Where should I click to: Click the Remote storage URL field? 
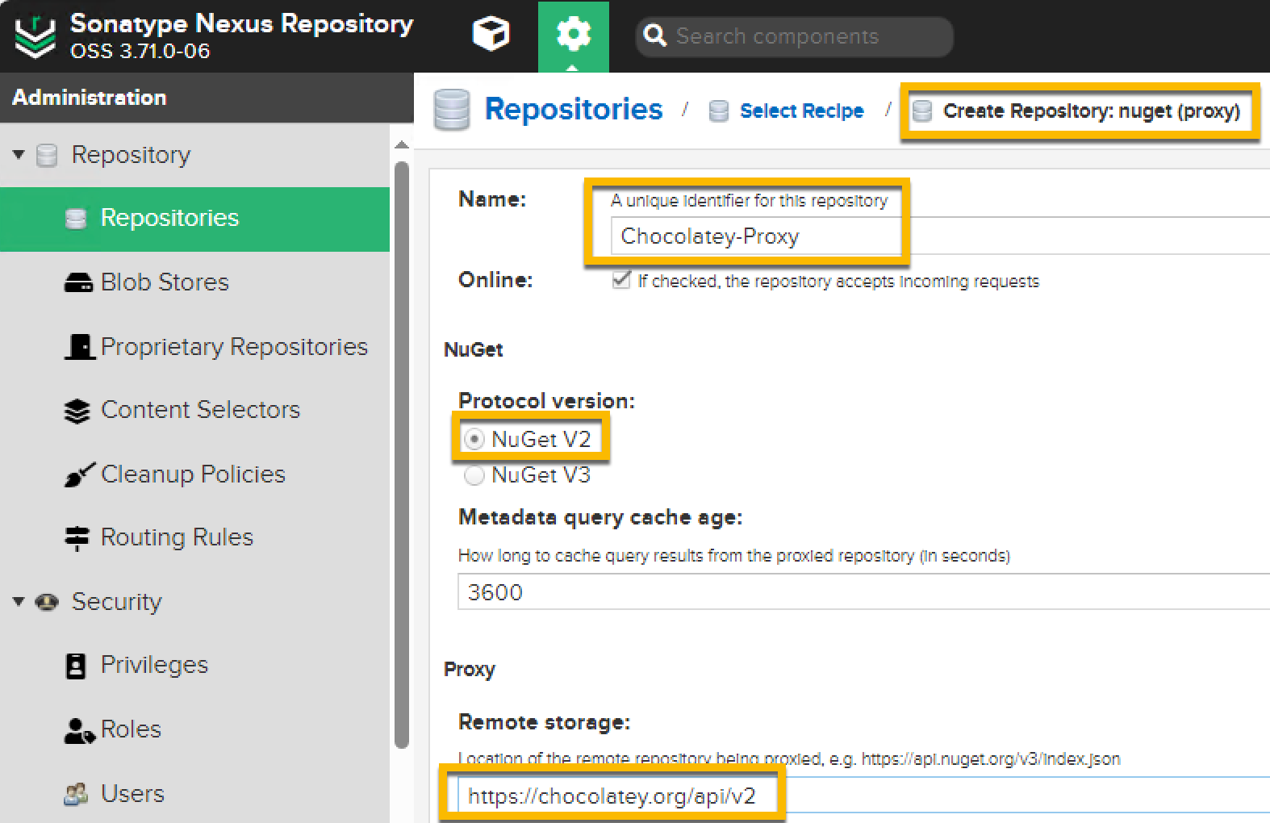point(863,796)
